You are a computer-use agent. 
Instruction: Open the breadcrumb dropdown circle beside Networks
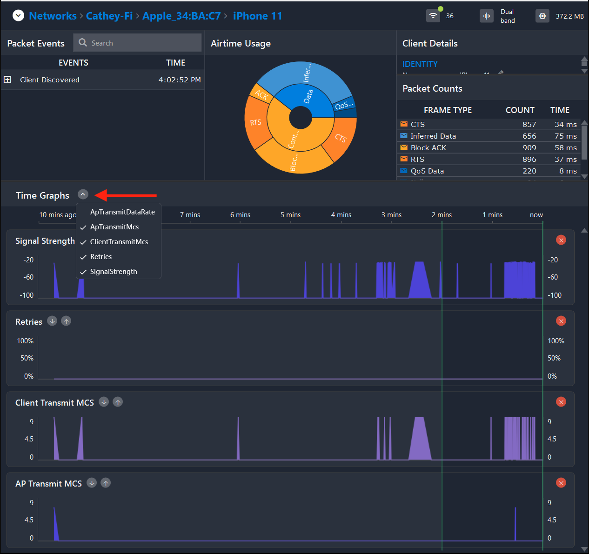point(18,15)
